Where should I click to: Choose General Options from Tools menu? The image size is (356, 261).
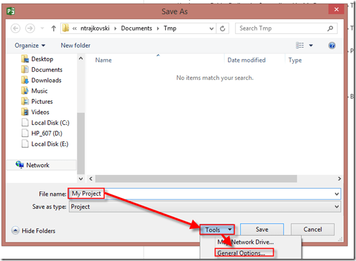pyautogui.click(x=240, y=253)
